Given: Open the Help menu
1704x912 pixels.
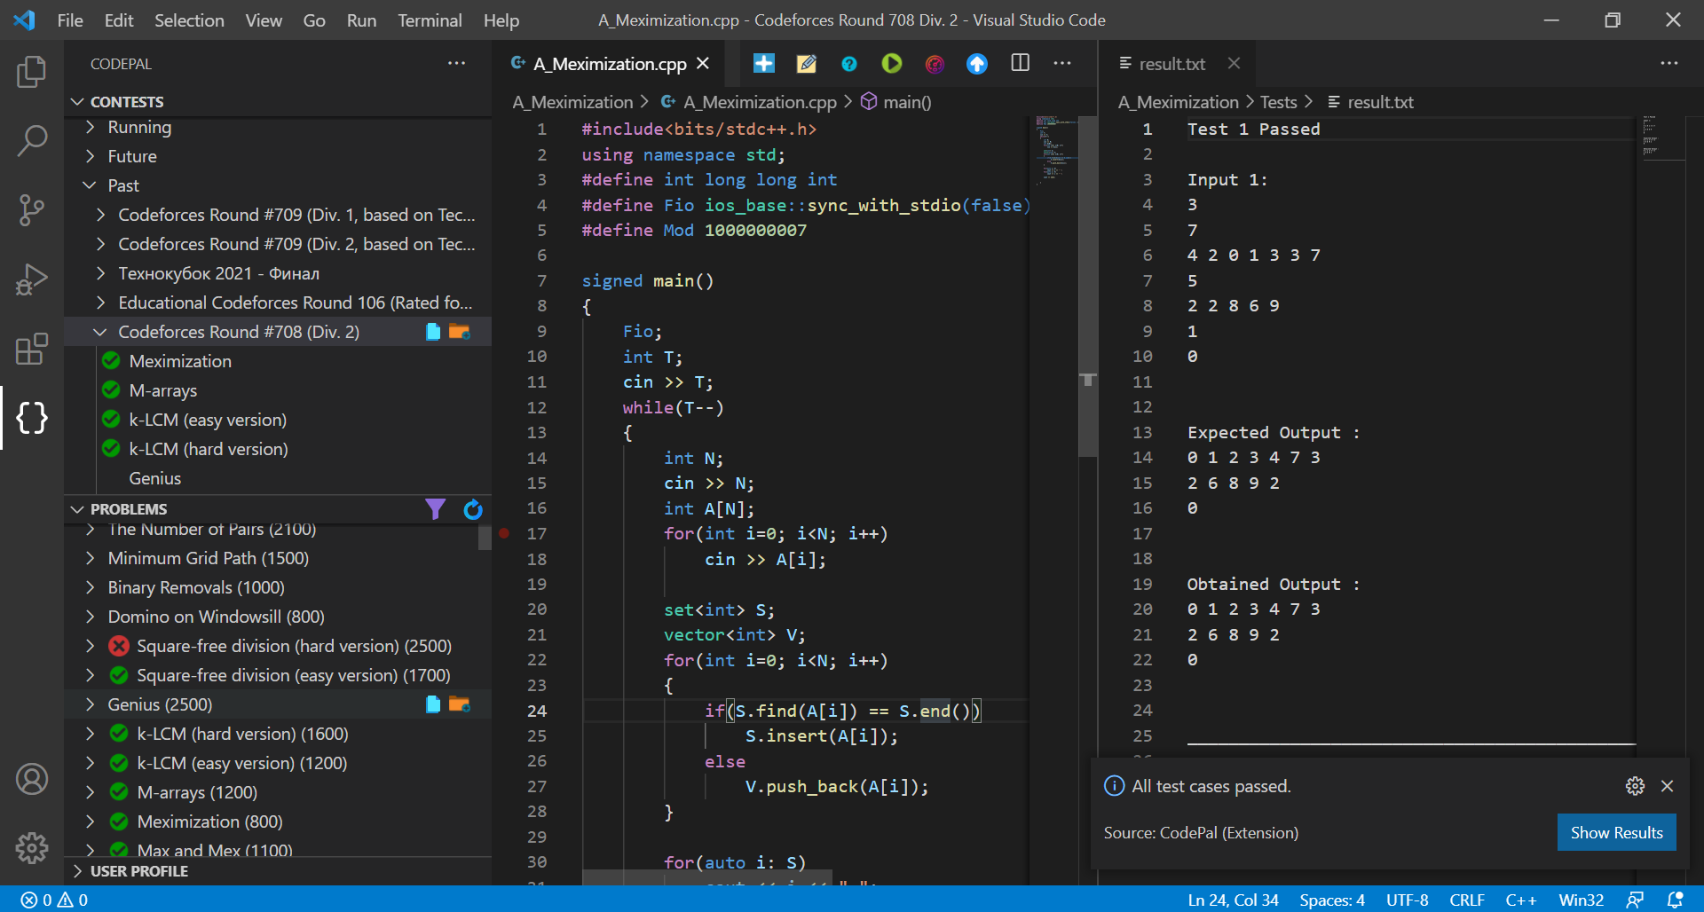Looking at the screenshot, I should [501, 20].
